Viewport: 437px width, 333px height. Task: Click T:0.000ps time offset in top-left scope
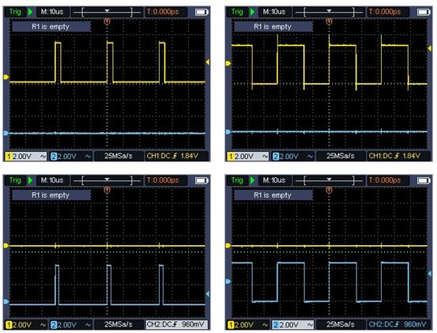[x=163, y=12]
